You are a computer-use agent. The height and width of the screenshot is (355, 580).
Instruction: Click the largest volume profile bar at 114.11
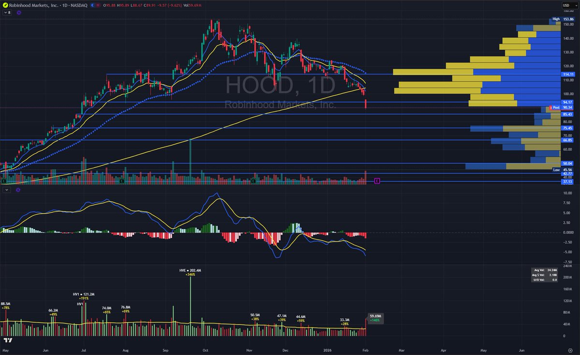click(477, 72)
